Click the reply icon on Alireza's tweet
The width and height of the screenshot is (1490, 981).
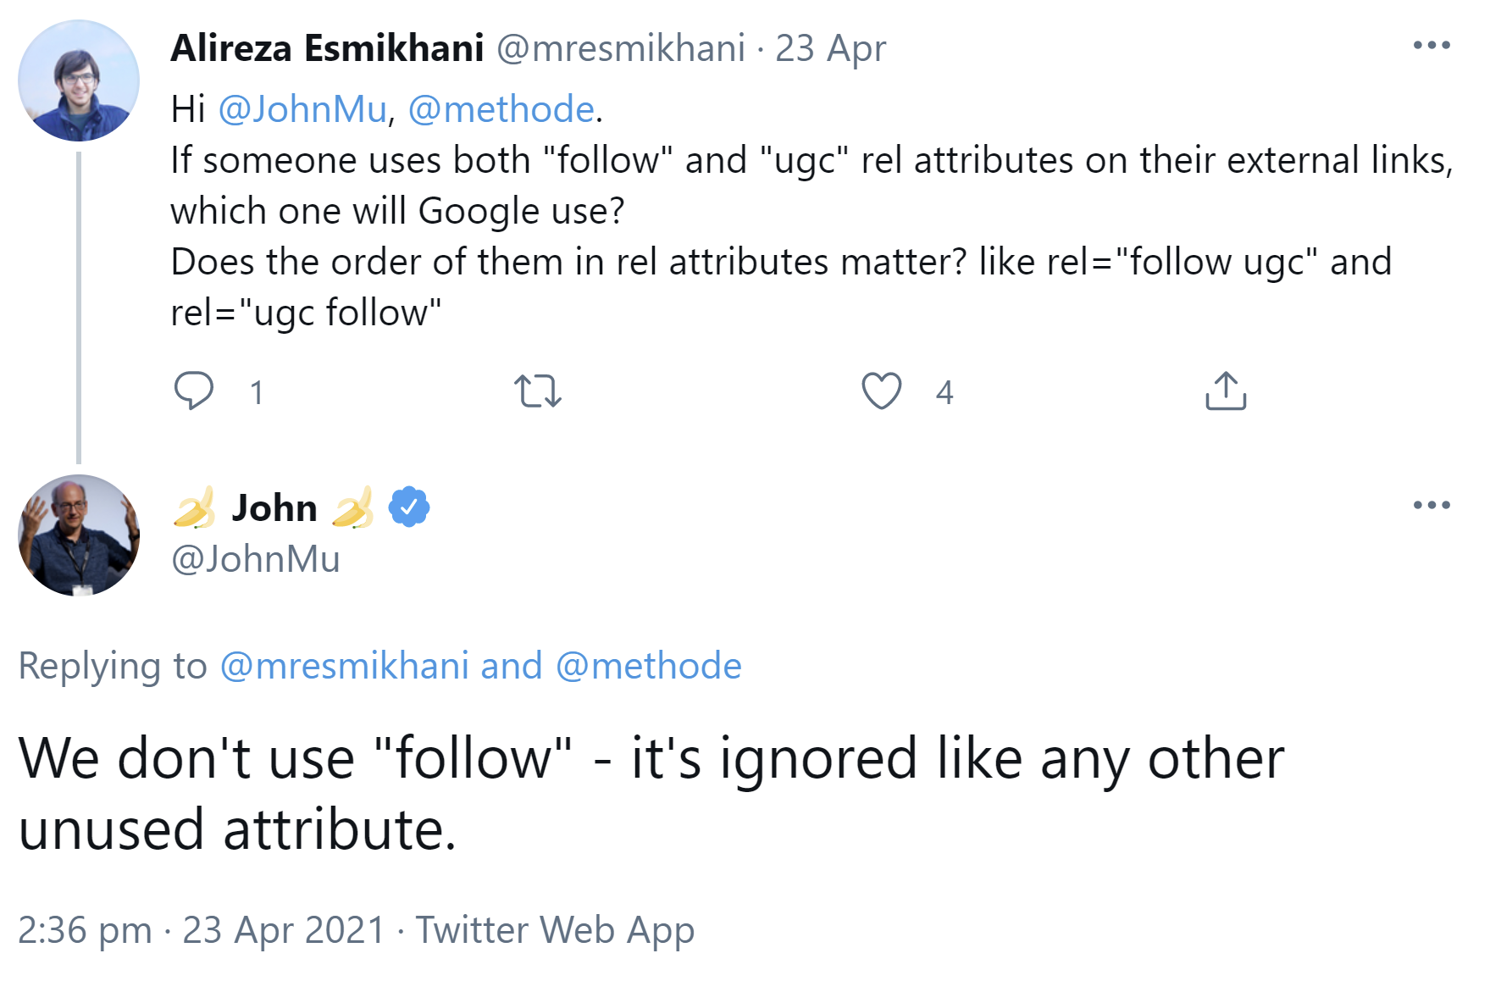point(195,391)
